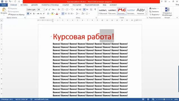179x101 pixels.
Task: Sort text with the A-Z sort icon
Action: pyautogui.click(x=91, y=10)
